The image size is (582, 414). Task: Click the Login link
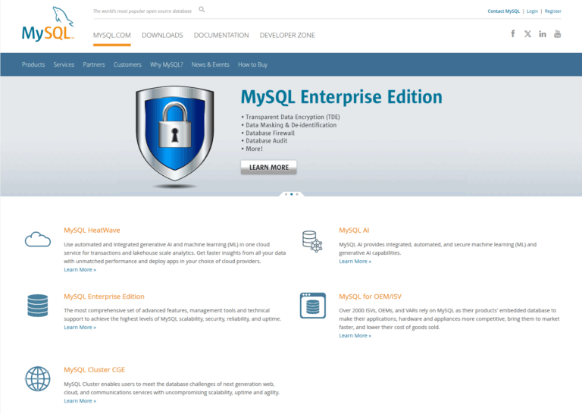532,11
